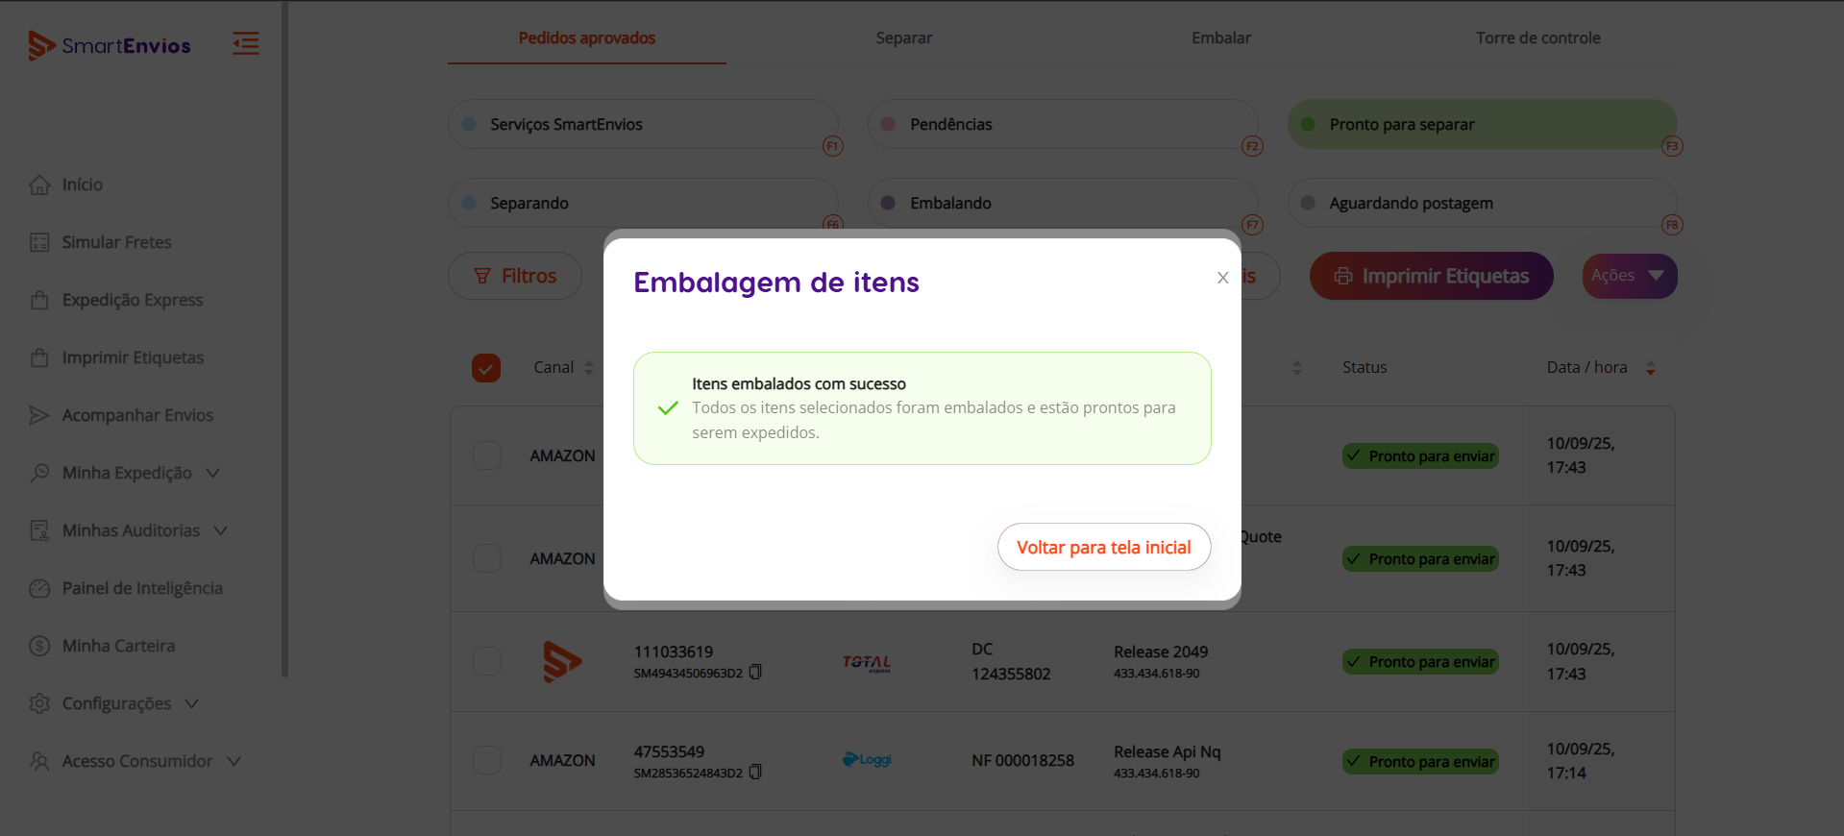Sort by Data / hora column
Screen dimensions: 1844x836
(x=1650, y=368)
